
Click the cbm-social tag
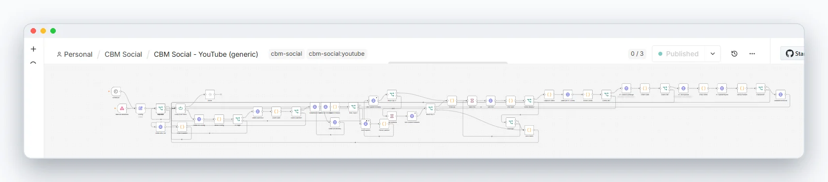click(286, 54)
